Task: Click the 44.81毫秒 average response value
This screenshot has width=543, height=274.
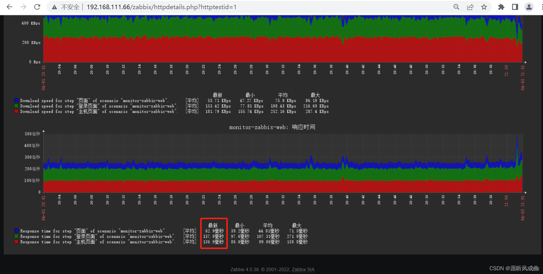Action: 269,231
